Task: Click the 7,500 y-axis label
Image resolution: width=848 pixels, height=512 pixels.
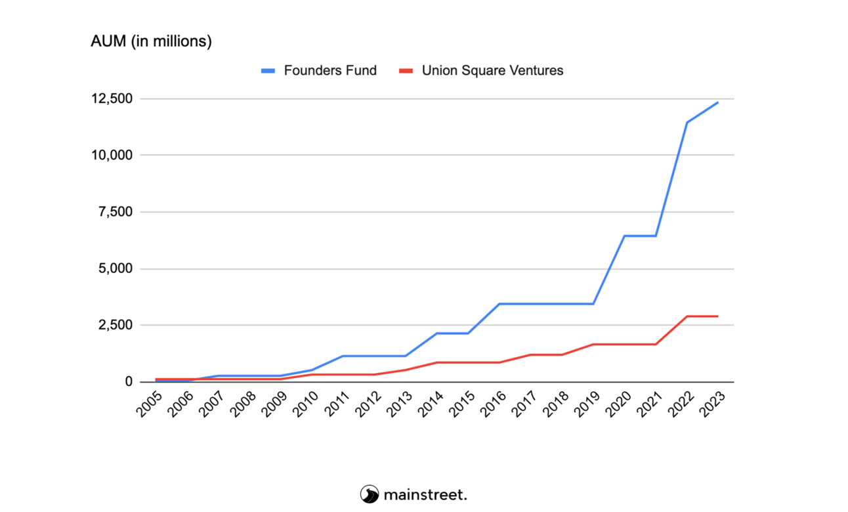Action: tap(116, 212)
